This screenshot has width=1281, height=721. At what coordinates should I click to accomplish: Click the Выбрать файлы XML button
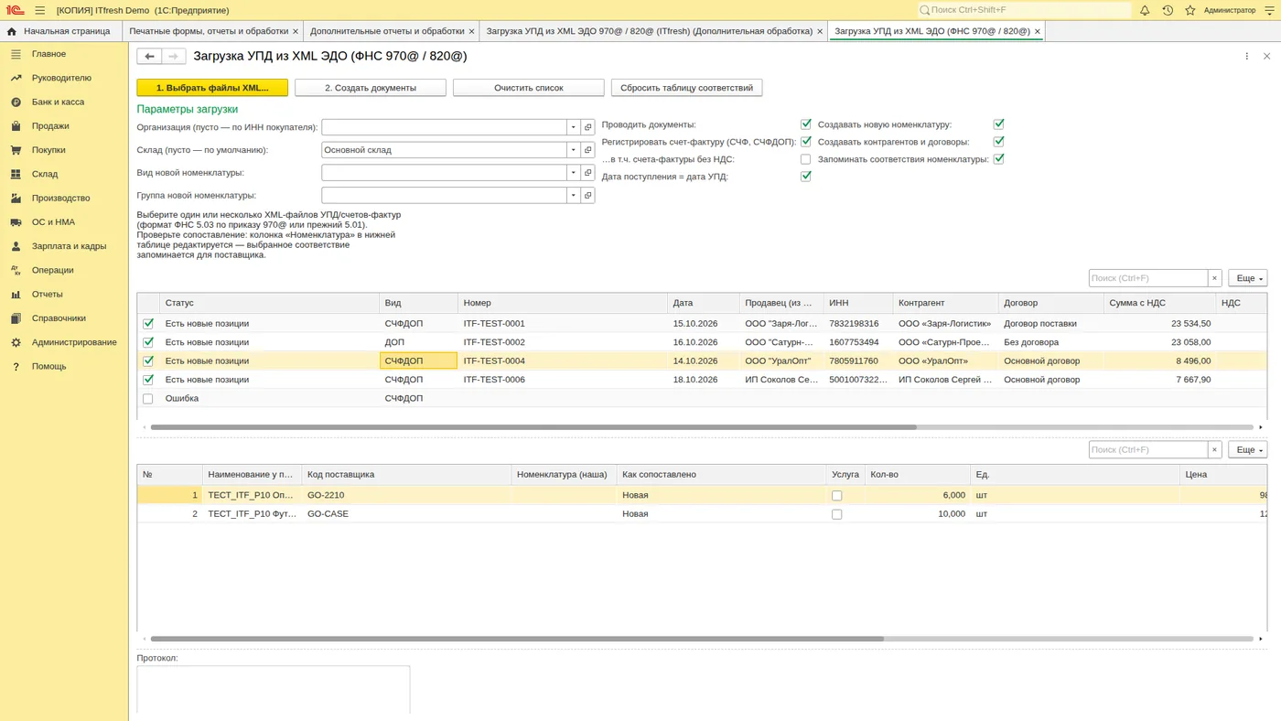[212, 88]
